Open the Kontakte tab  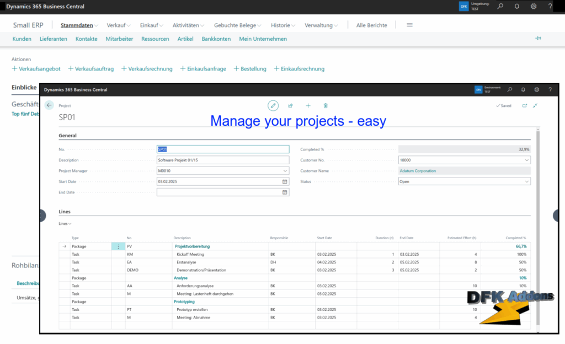click(87, 39)
